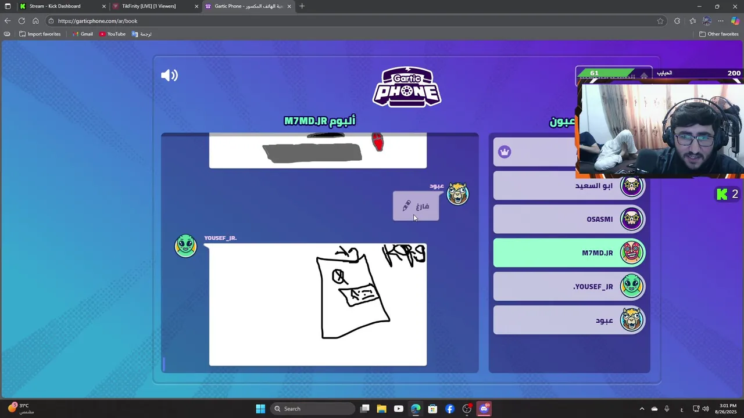
Task: Open the browser extensions icon
Action: [677, 21]
